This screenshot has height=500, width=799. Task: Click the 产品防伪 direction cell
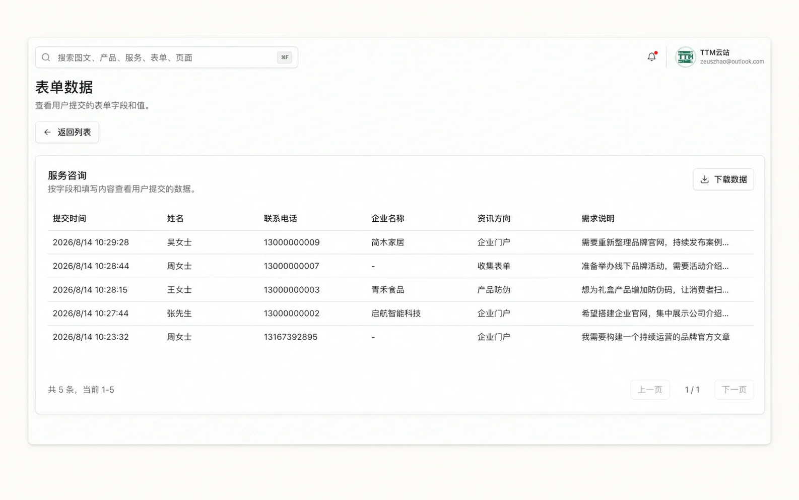click(x=494, y=290)
